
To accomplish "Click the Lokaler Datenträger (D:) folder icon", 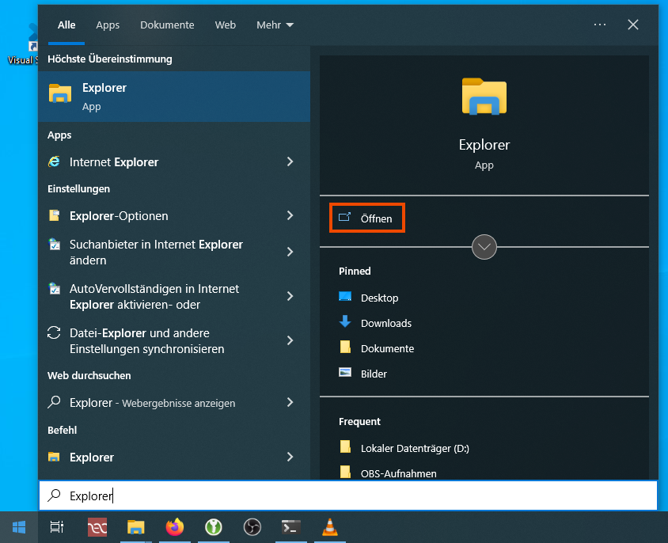I will (346, 446).
